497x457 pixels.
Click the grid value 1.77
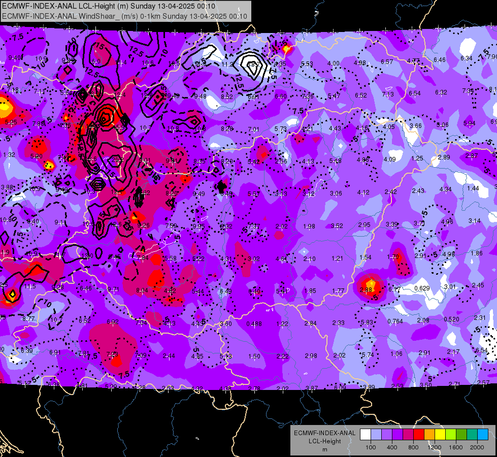338,290
